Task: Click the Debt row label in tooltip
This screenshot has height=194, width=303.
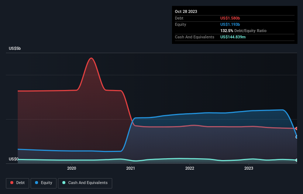Action: coord(179,18)
